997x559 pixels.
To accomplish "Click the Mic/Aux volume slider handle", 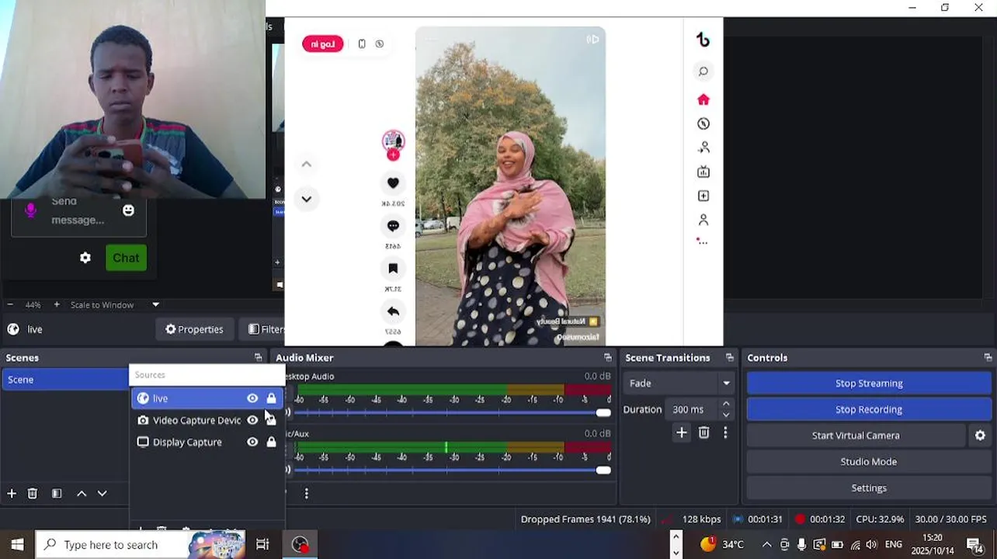I will (x=603, y=470).
